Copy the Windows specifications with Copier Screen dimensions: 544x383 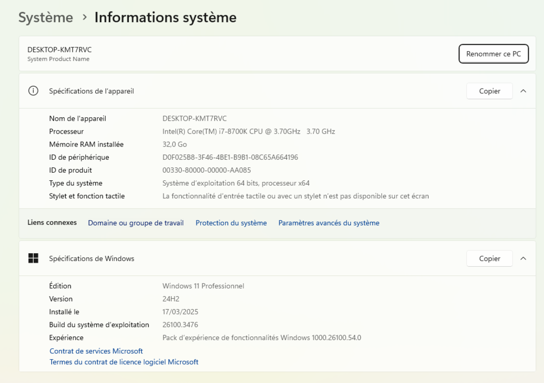coord(489,258)
